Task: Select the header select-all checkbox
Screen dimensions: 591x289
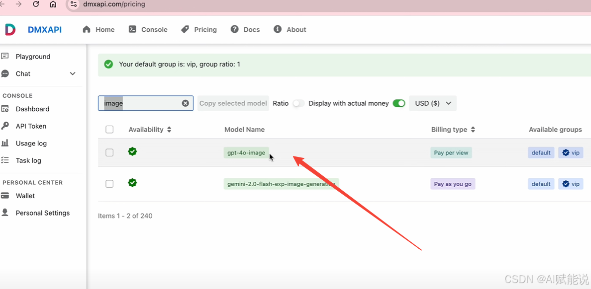Action: [109, 130]
